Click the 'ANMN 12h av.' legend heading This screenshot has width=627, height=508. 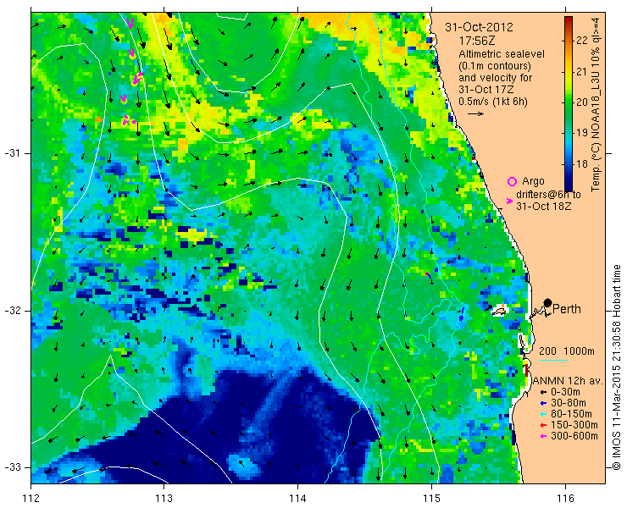568,380
